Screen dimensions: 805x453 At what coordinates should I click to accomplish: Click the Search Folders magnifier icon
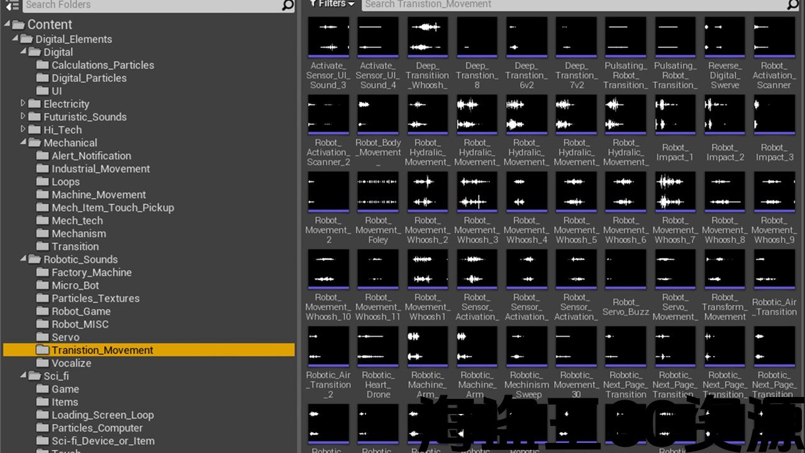[287, 5]
